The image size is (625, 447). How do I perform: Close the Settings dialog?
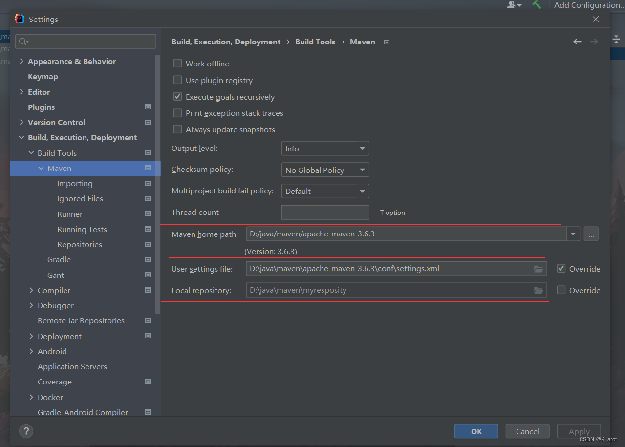[595, 19]
